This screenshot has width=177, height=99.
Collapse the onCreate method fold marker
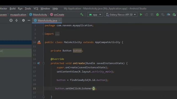coord(44,64)
